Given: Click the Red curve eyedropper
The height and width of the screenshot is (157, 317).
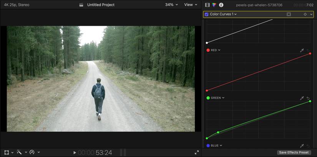Looking at the screenshot, I should (x=302, y=50).
